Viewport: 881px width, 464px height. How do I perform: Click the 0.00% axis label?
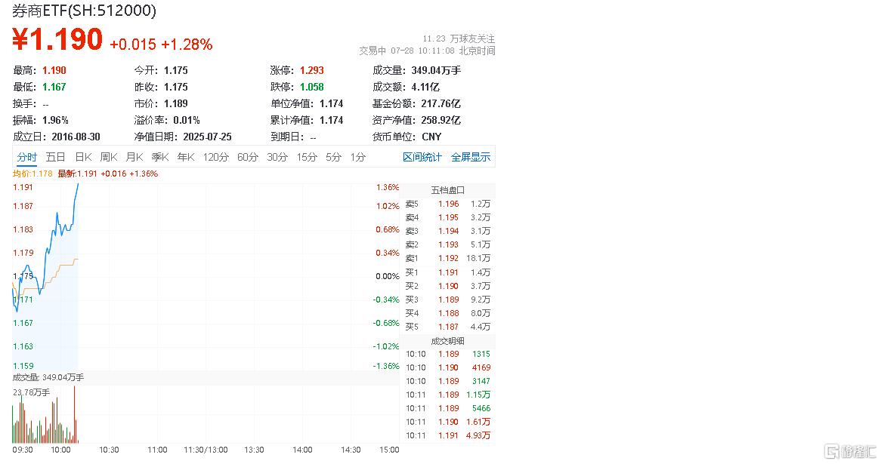coord(388,276)
